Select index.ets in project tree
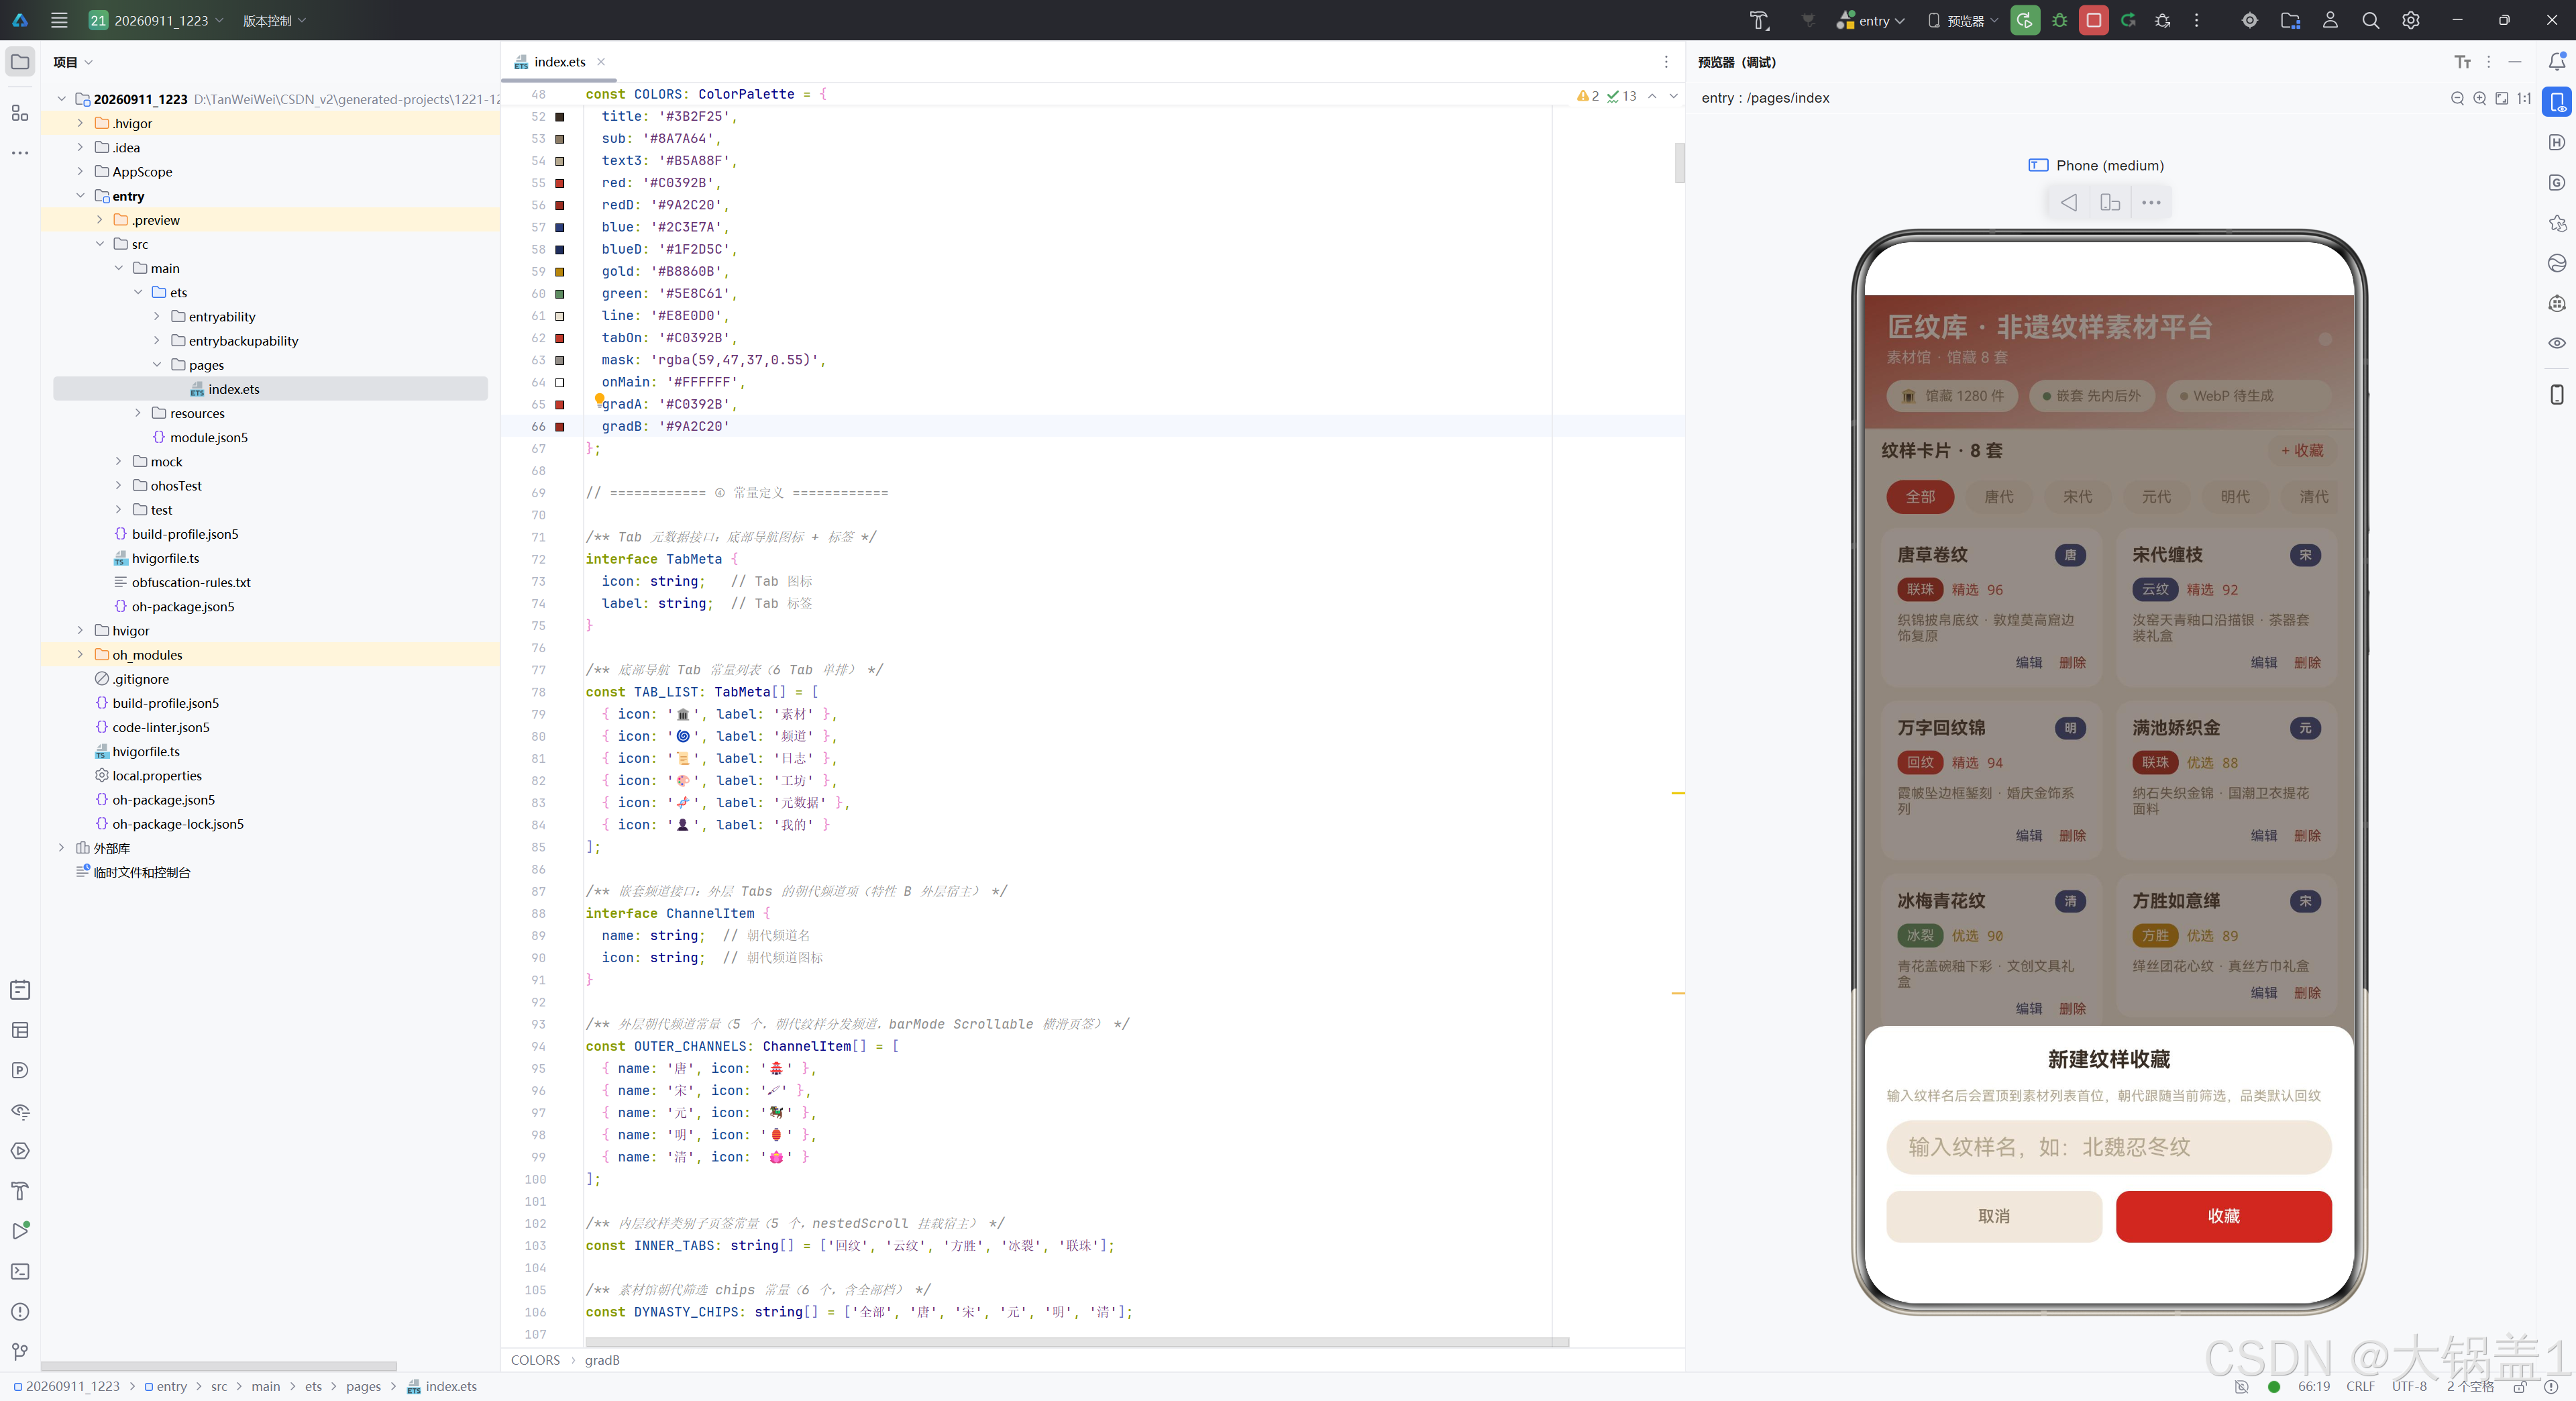Screen dimensions: 2576x1401 click(234, 389)
